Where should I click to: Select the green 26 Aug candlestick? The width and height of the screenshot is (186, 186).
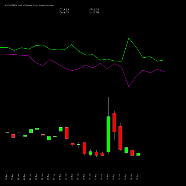(x=90, y=153)
